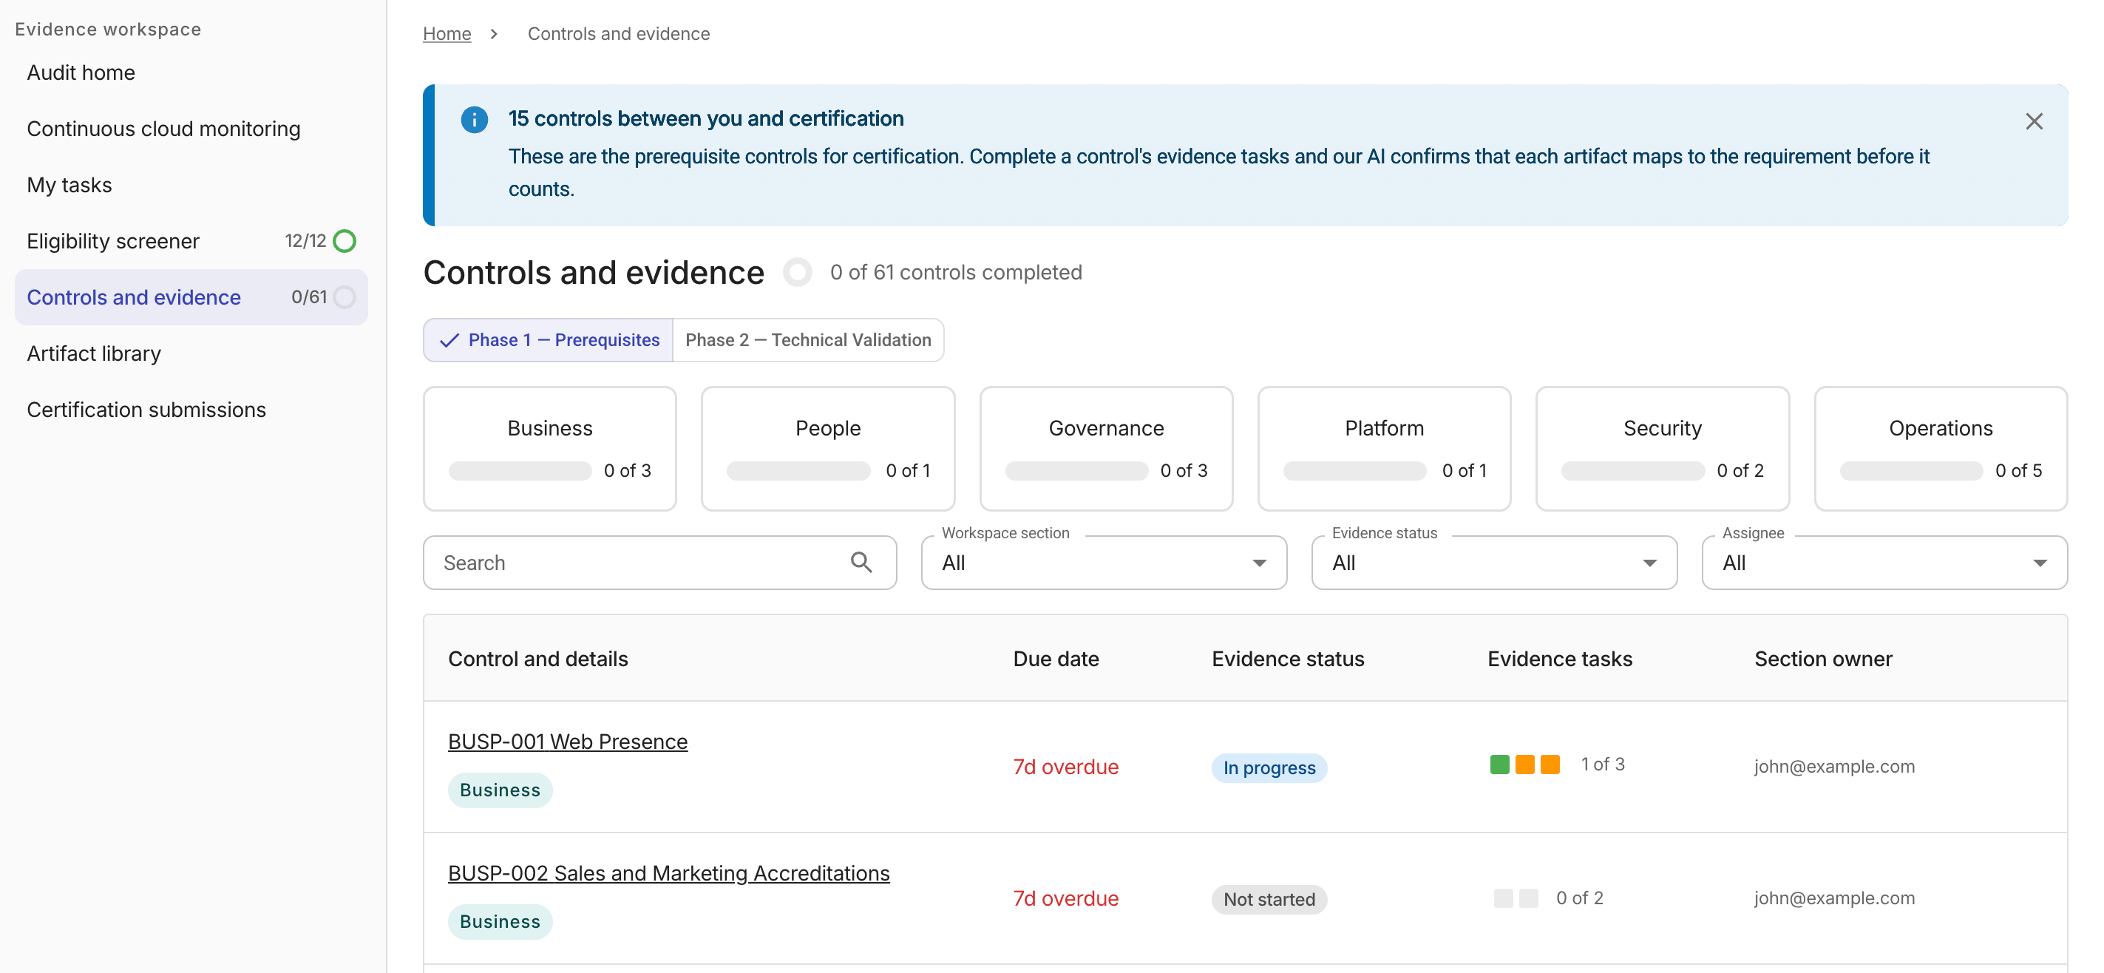Screen dimensions: 2104x973
Task: Click the Business card progress bar
Action: [520, 470]
